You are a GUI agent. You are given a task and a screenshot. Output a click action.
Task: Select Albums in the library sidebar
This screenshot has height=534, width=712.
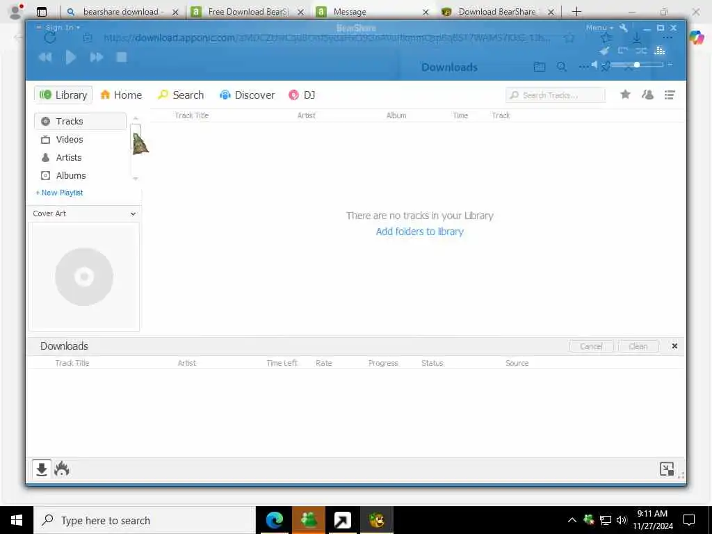coord(81,175)
